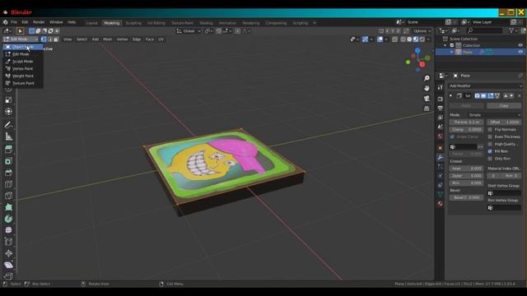Screen dimensions: 527x296
Task: Select the Shear tool
Action: pos(9,265)
